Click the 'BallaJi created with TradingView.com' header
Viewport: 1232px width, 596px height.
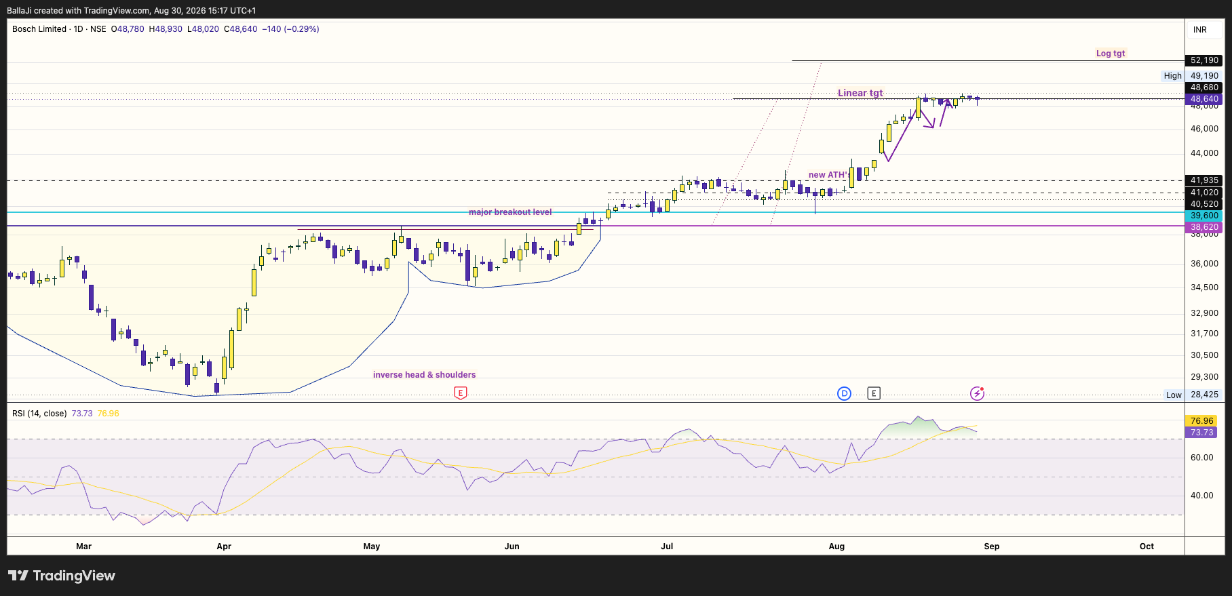click(x=132, y=11)
